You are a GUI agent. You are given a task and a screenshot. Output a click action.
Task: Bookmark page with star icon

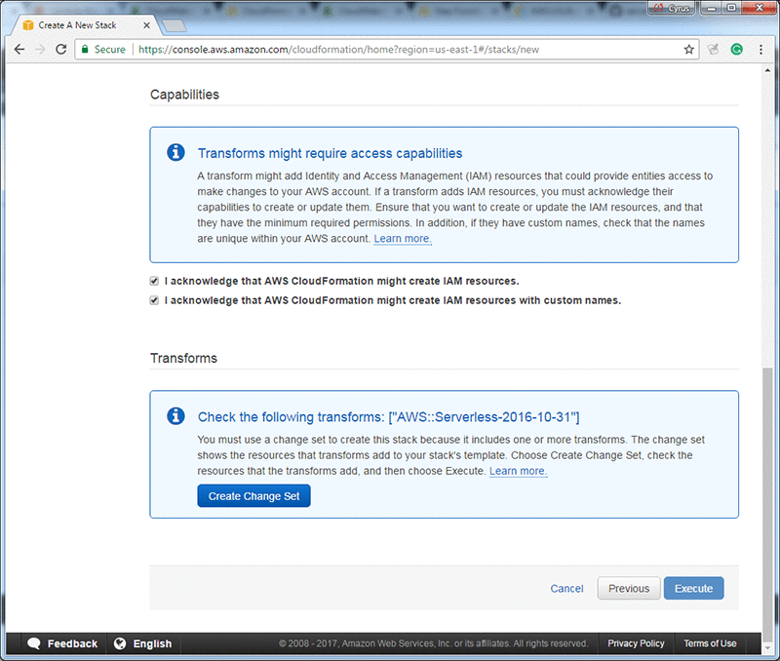tap(688, 50)
